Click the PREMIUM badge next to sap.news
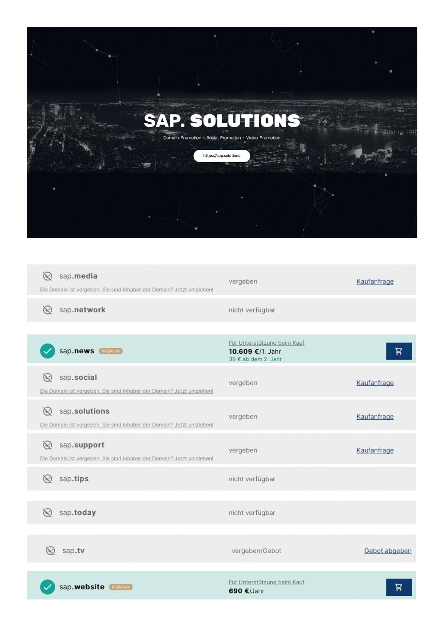This screenshot has height=627, width=443. [x=110, y=351]
